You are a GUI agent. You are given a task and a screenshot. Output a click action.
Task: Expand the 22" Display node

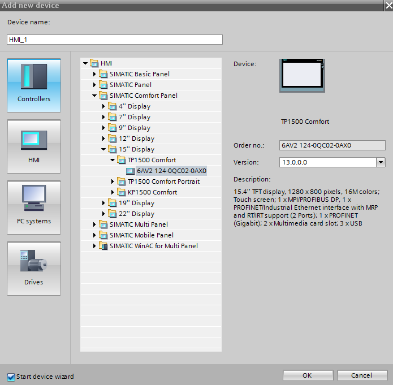pyautogui.click(x=103, y=214)
